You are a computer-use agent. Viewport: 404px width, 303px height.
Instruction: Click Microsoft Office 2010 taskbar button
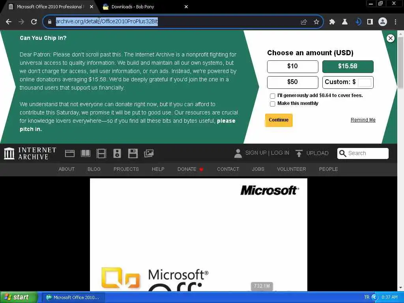click(73, 297)
